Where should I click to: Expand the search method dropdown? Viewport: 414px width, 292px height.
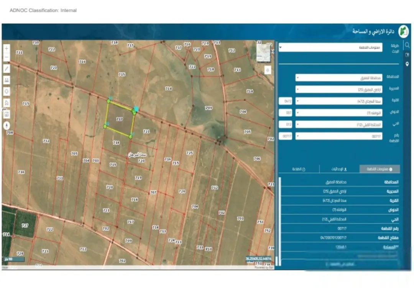330,47
